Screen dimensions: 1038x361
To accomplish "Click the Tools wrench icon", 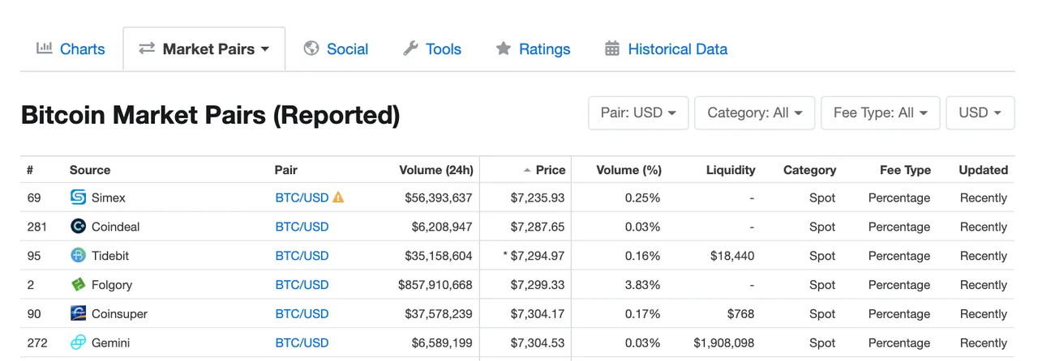I will (410, 49).
